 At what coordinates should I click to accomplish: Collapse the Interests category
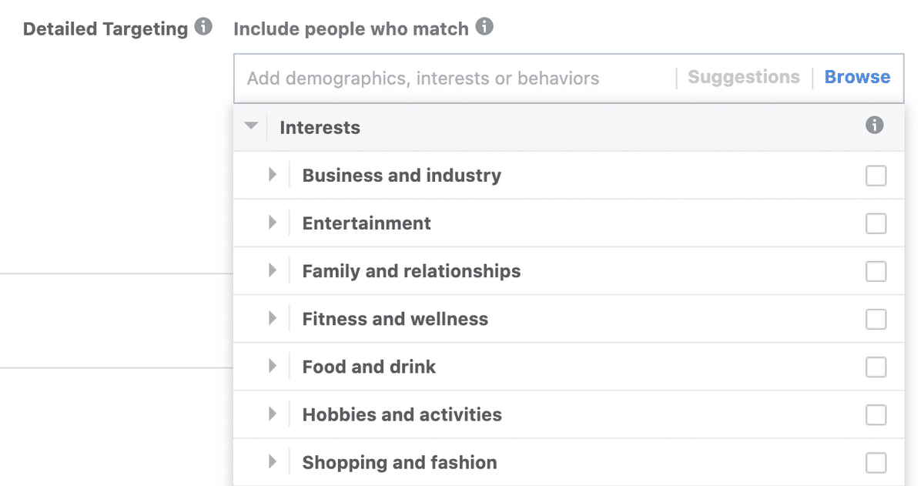coord(251,126)
